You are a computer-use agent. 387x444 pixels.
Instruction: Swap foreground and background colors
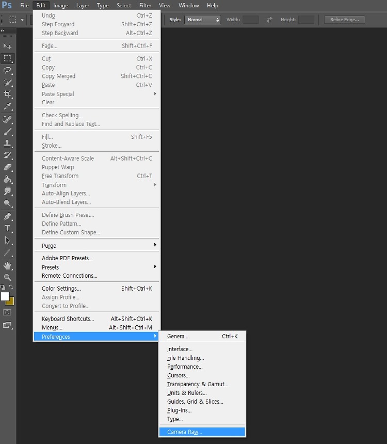(x=11, y=287)
